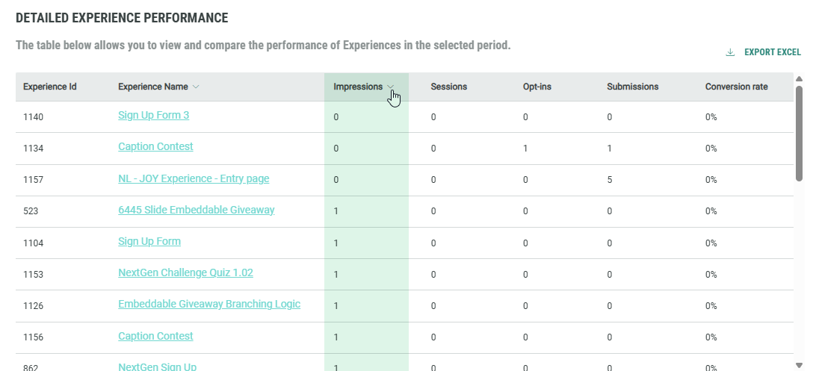This screenshot has width=816, height=371.
Task: Open NextGen Challenge Quiz 1.02 link
Action: [185, 272]
